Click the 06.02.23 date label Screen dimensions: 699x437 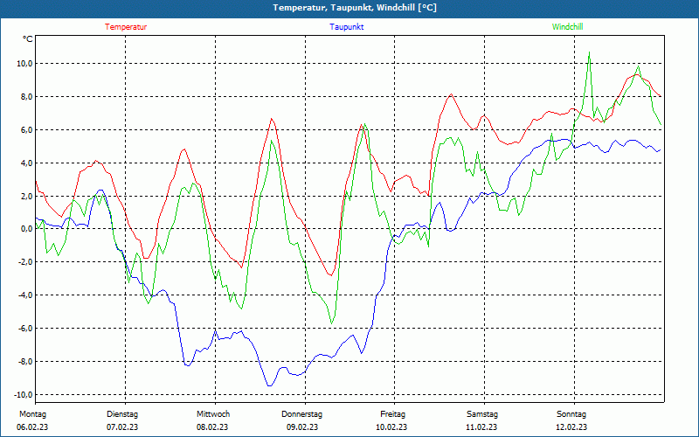coord(32,427)
